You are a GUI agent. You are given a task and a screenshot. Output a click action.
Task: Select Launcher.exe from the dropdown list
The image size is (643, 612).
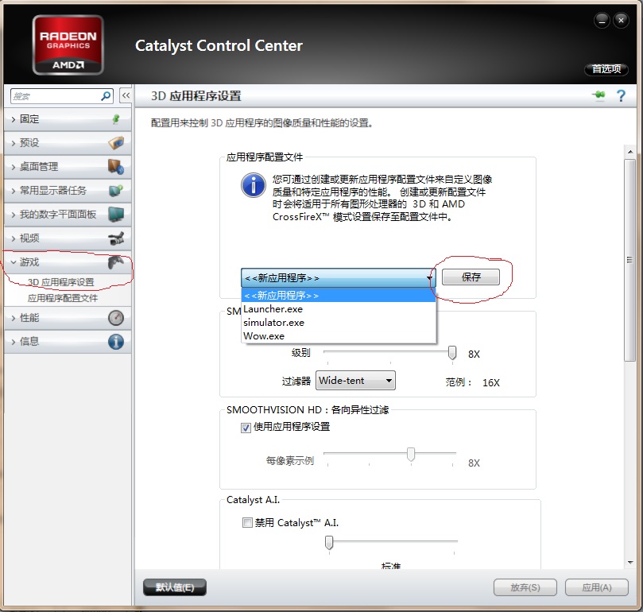[339, 309]
